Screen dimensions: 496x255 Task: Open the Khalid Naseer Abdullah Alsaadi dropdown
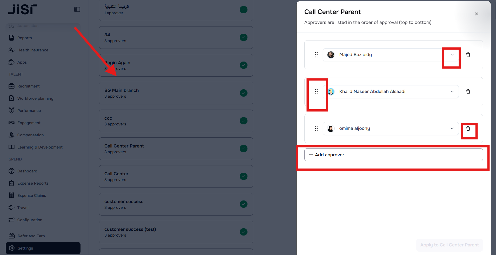(452, 92)
